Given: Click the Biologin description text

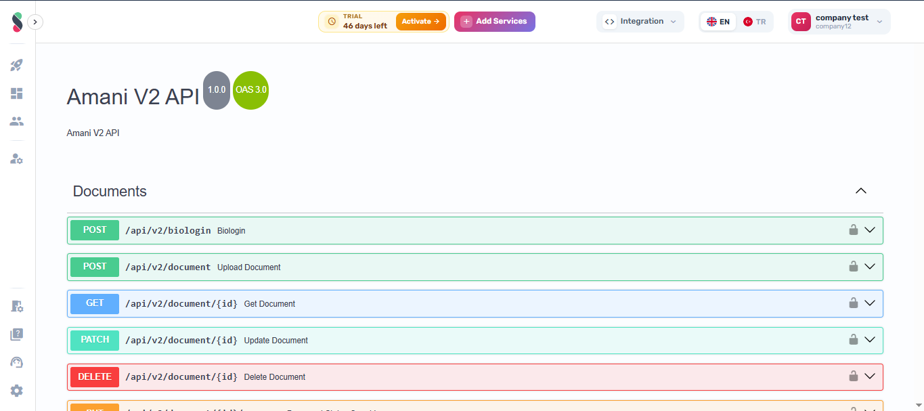Looking at the screenshot, I should pos(232,231).
